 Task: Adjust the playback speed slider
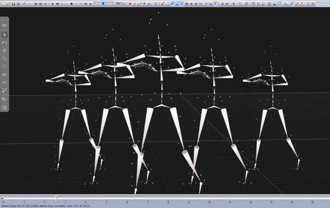click(103, 4)
